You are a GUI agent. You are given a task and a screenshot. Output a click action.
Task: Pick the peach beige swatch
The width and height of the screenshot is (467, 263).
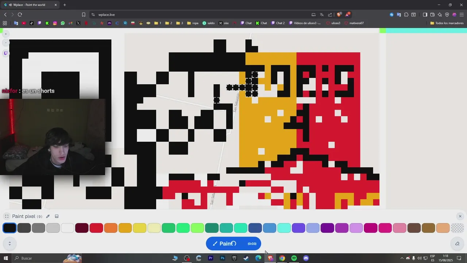(443, 228)
